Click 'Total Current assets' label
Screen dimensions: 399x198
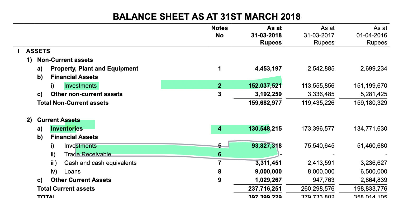(x=66, y=189)
